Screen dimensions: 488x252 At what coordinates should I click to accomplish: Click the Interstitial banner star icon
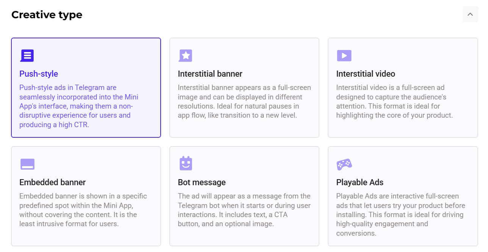(185, 56)
